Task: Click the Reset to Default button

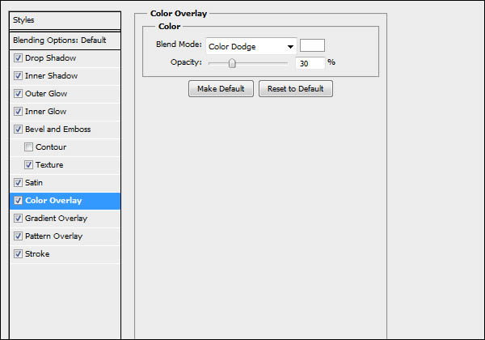Action: click(x=295, y=88)
